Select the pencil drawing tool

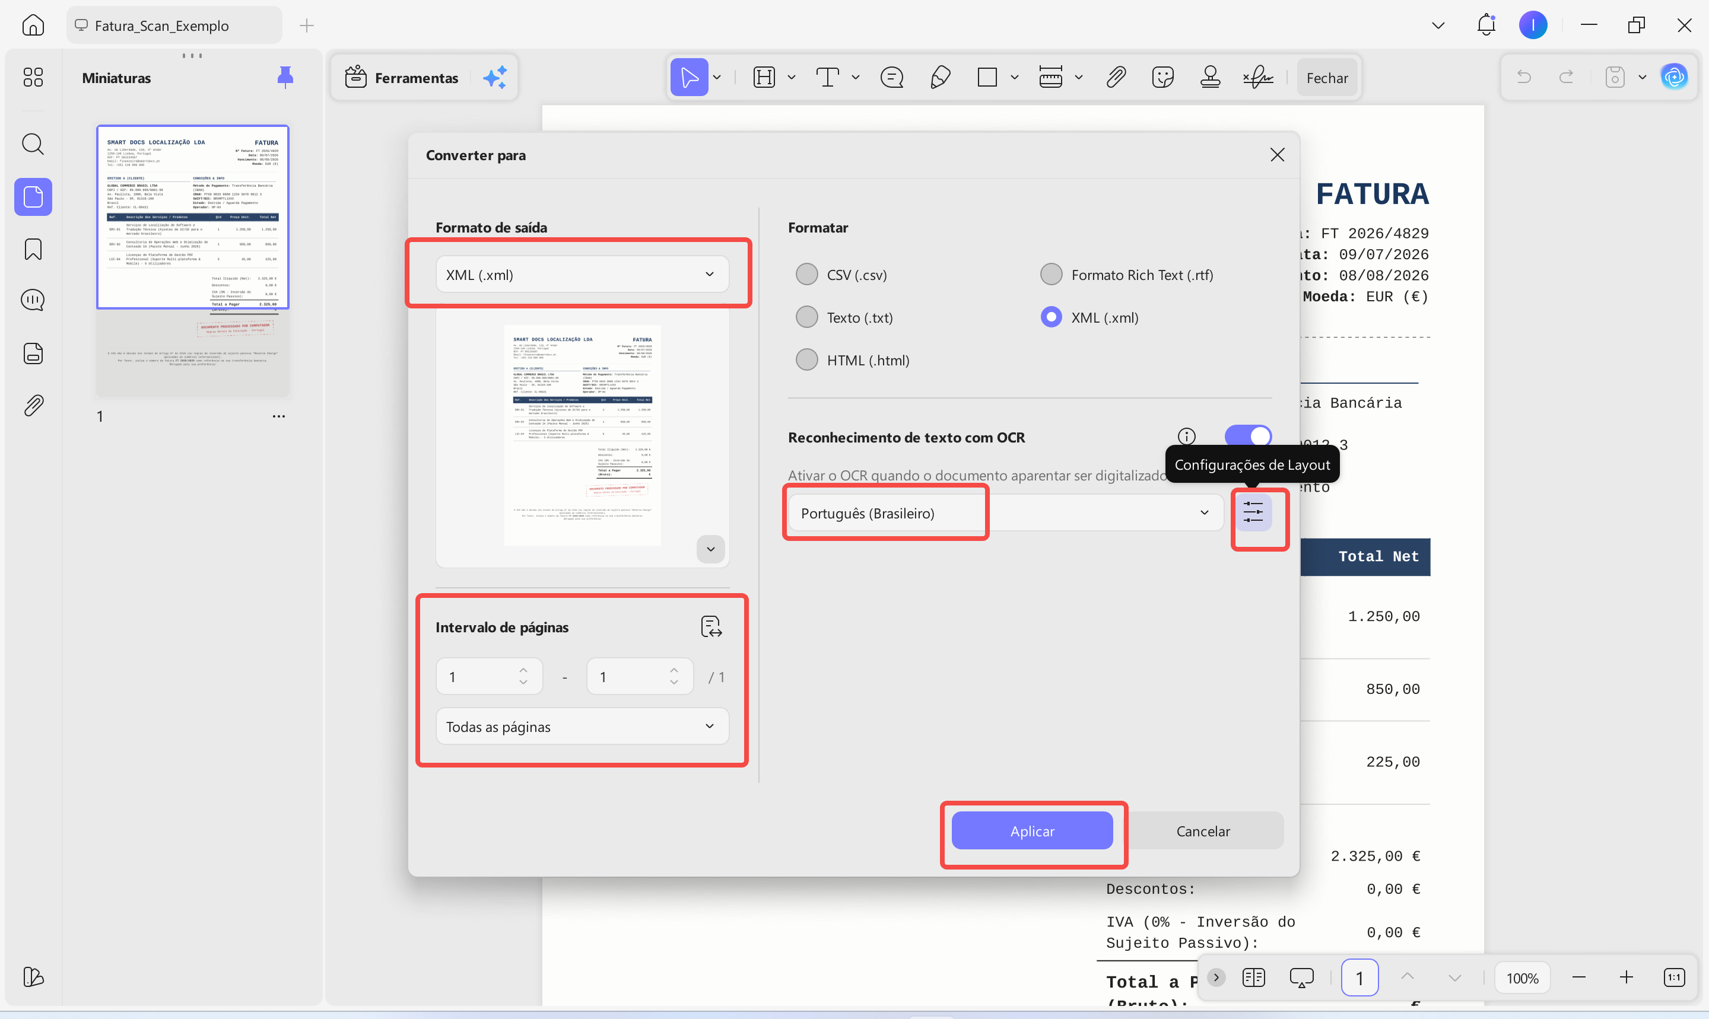click(x=940, y=77)
